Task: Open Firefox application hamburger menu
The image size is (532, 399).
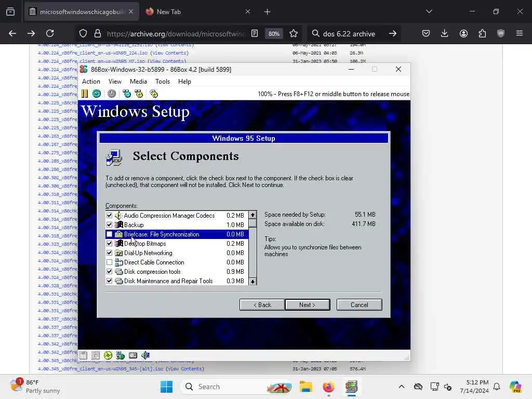Action: 520,34
